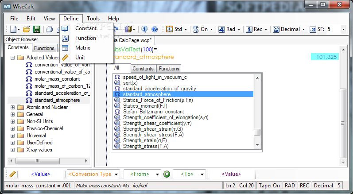Expand the Non-SI Units folder
The width and height of the screenshot is (353, 194).
coord(12,121)
